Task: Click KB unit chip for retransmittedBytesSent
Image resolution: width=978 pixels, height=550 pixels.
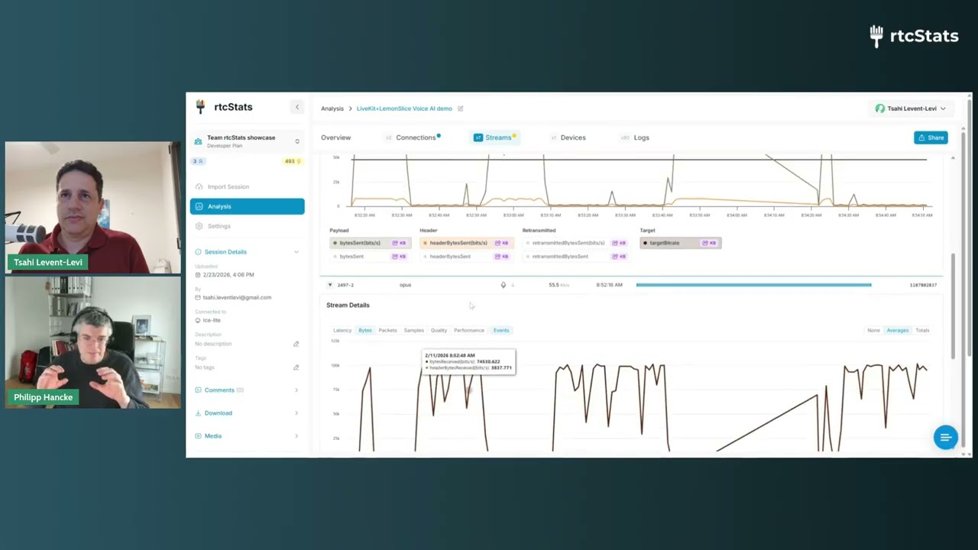Action: 620,257
